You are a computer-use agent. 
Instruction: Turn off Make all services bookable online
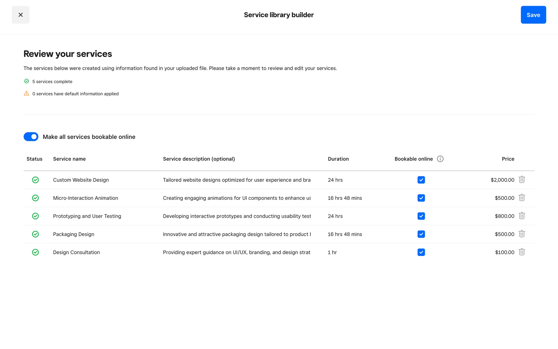point(31,137)
